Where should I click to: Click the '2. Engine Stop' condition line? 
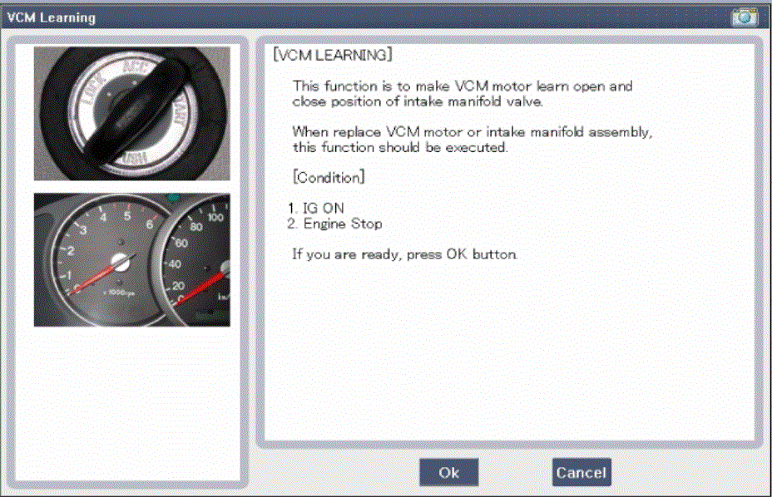[334, 224]
